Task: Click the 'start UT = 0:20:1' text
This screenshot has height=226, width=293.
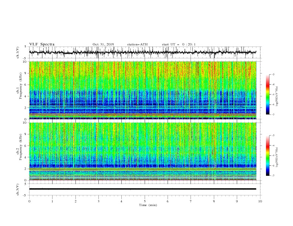Action: point(179,44)
